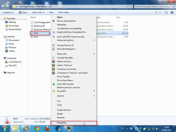The image size is (176, 132).
Task: Click the New folder button
Action: click(64, 12)
